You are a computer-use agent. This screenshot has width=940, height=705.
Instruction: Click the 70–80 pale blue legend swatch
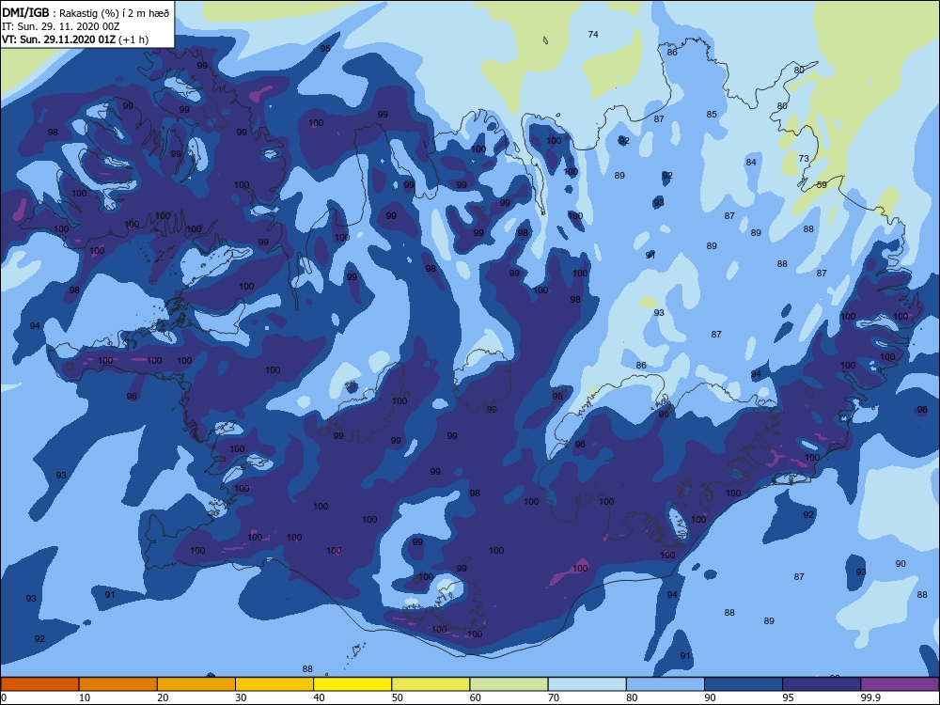click(587, 684)
